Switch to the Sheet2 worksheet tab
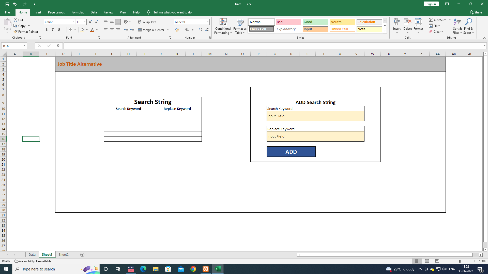 point(64,254)
